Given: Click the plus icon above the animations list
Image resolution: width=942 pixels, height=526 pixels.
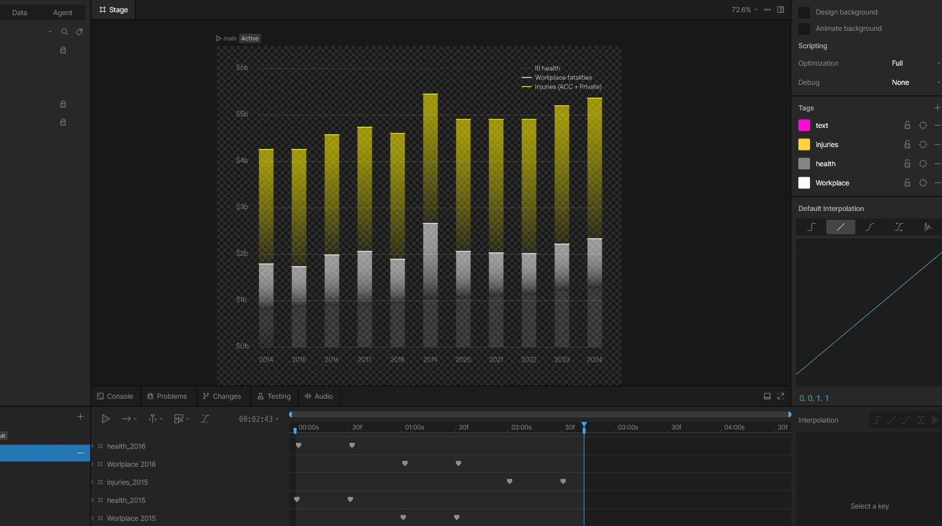Looking at the screenshot, I should pos(80,417).
